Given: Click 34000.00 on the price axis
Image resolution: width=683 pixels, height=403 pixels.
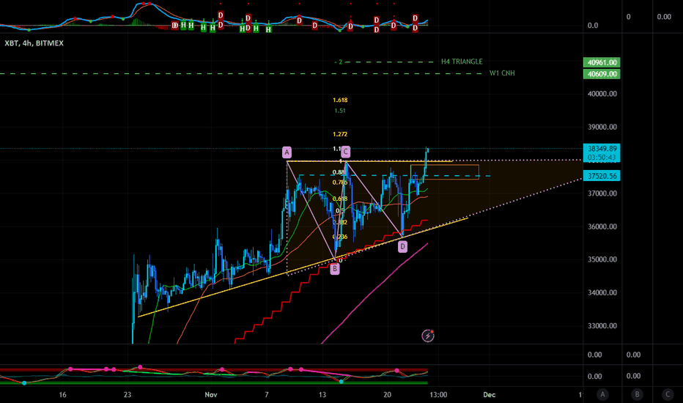Looking at the screenshot, I should point(602,292).
